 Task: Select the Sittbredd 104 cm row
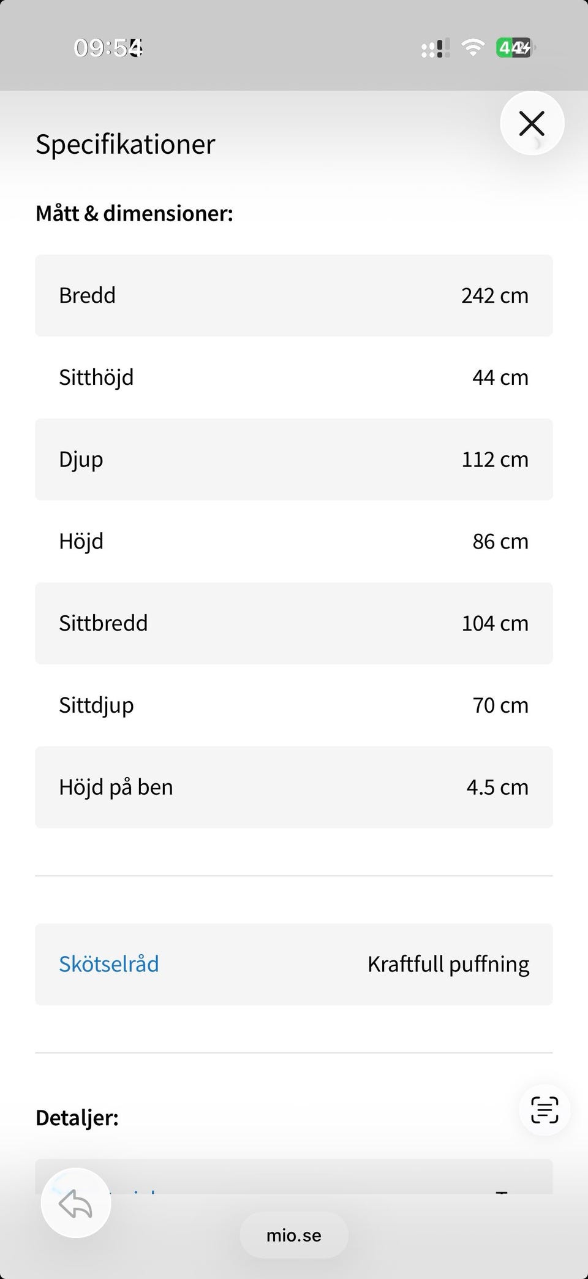(294, 623)
